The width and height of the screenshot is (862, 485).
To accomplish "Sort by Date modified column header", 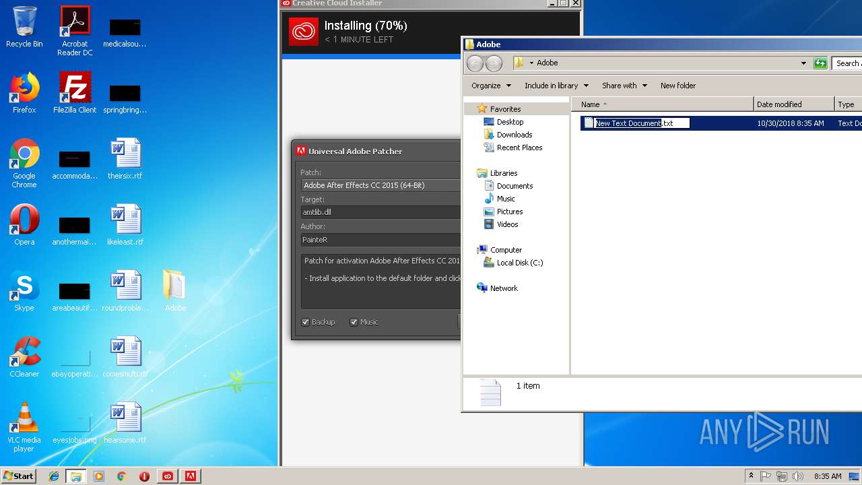I will (794, 104).
